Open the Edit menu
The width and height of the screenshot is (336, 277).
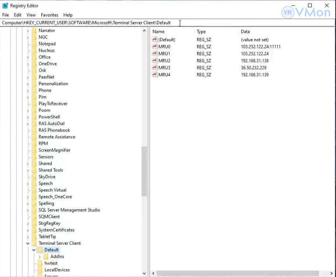tap(18, 15)
